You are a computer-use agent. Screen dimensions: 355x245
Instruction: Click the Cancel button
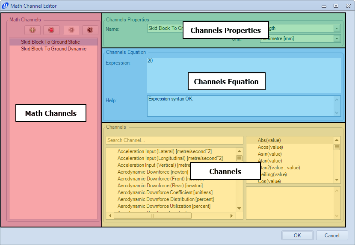(332, 236)
